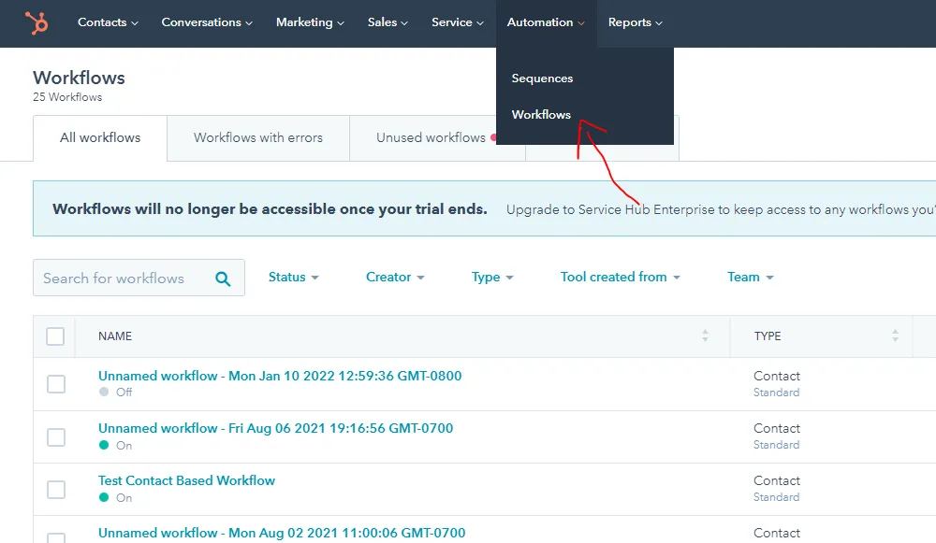Open Test Contact Based Workflow link

[x=186, y=480]
